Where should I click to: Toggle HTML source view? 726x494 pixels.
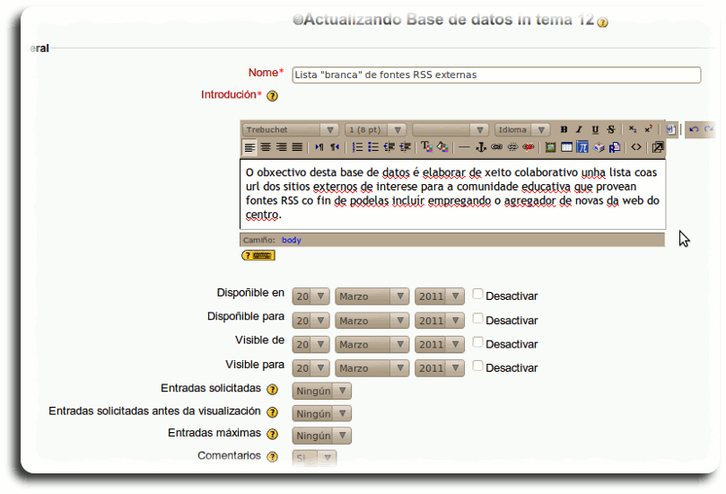pos(636,147)
